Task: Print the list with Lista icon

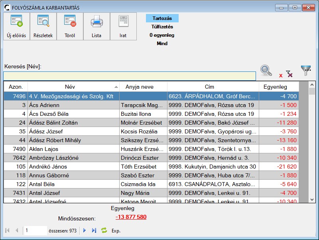Action: point(96,26)
